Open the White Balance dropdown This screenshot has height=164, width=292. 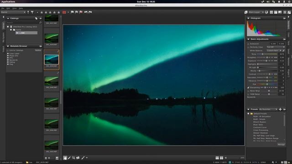[x=274, y=51]
